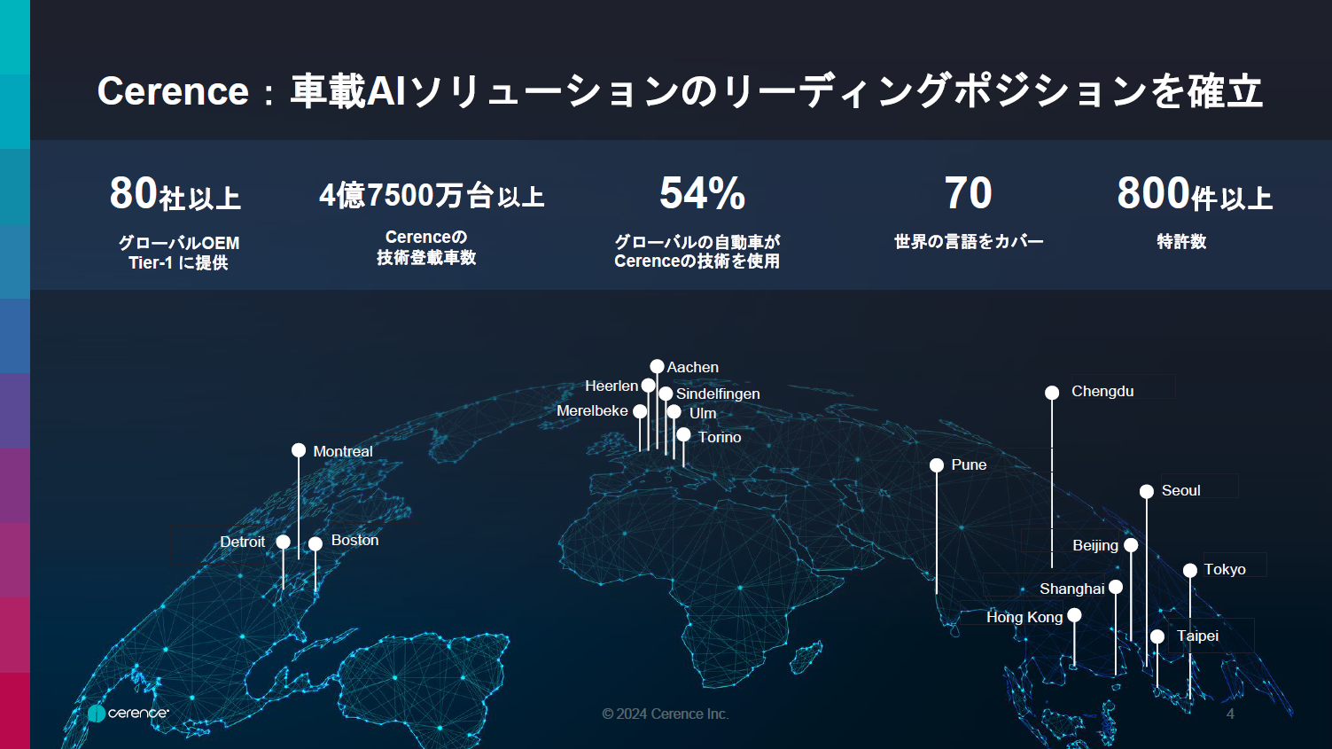Click the Shanghai map pin
The image size is (1332, 749).
(x=1115, y=587)
